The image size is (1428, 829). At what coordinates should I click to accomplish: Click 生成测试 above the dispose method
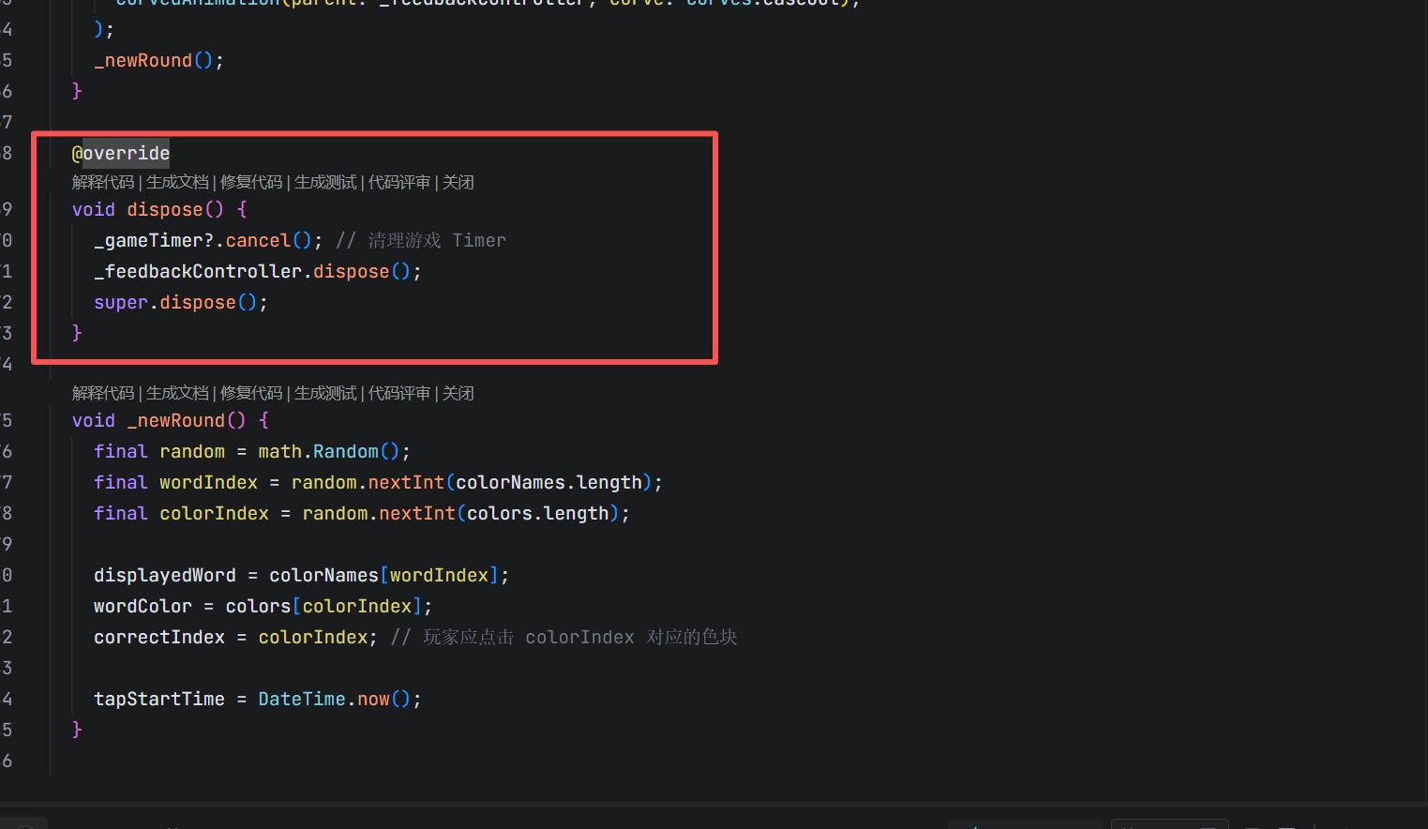pos(325,182)
